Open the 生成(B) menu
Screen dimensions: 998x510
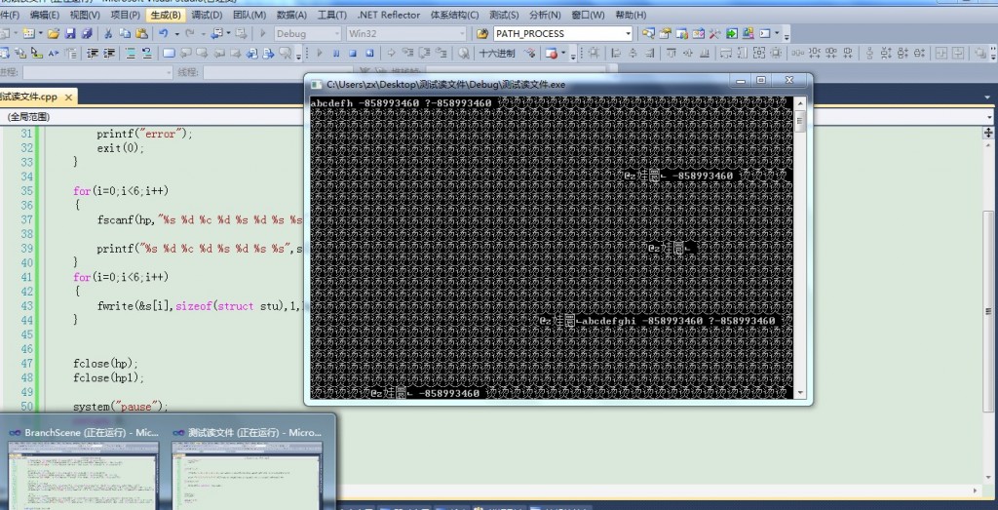[166, 14]
